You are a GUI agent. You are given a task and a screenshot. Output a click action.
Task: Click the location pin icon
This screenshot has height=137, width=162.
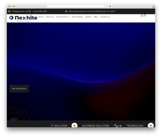click(x=66, y=11)
